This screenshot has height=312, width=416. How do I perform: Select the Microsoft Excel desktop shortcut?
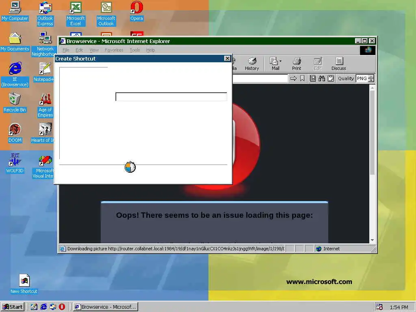[x=76, y=13]
